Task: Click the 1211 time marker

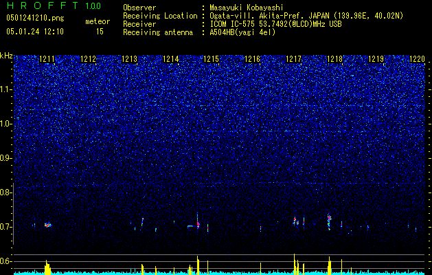Action: point(47,59)
